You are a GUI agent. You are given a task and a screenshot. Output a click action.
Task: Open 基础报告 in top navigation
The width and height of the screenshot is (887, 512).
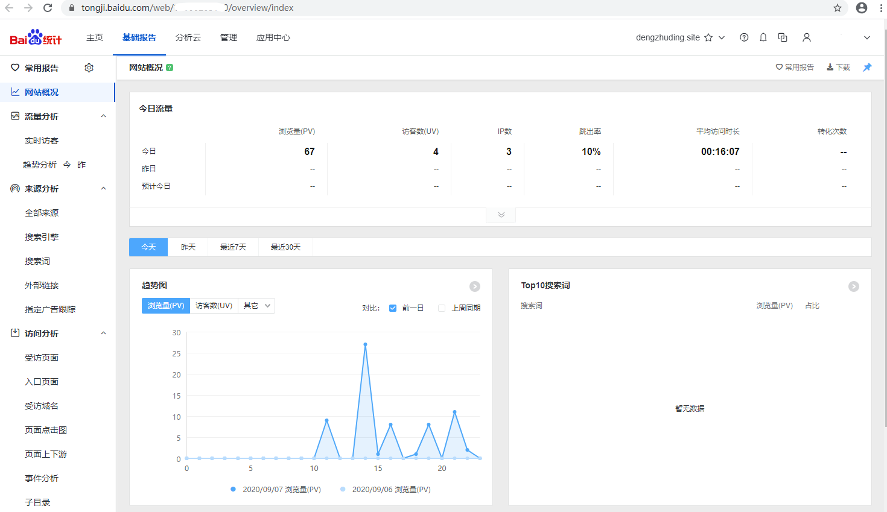[139, 37]
